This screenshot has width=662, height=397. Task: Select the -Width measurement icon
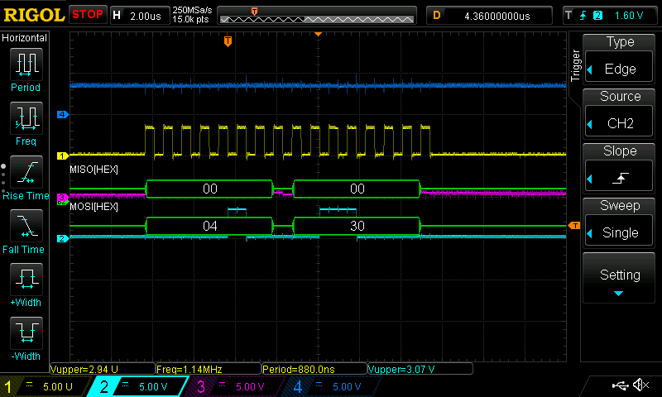pyautogui.click(x=26, y=332)
